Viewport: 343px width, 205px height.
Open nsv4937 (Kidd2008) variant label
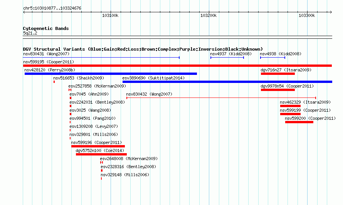click(231, 54)
